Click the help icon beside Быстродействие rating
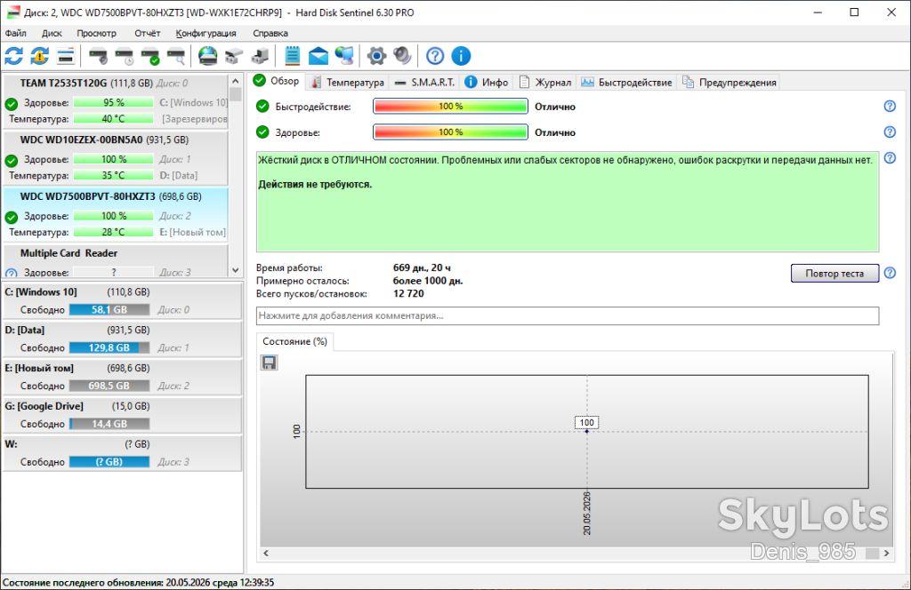911x590 pixels. pyautogui.click(x=890, y=106)
